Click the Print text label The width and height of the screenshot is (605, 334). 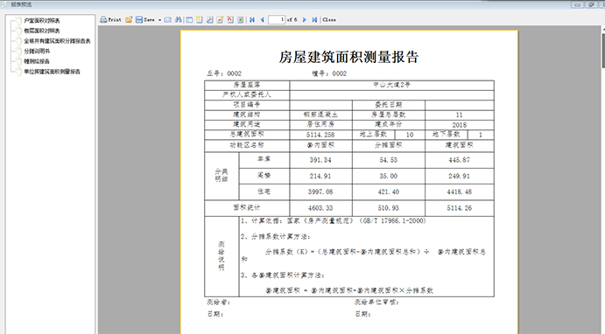115,19
